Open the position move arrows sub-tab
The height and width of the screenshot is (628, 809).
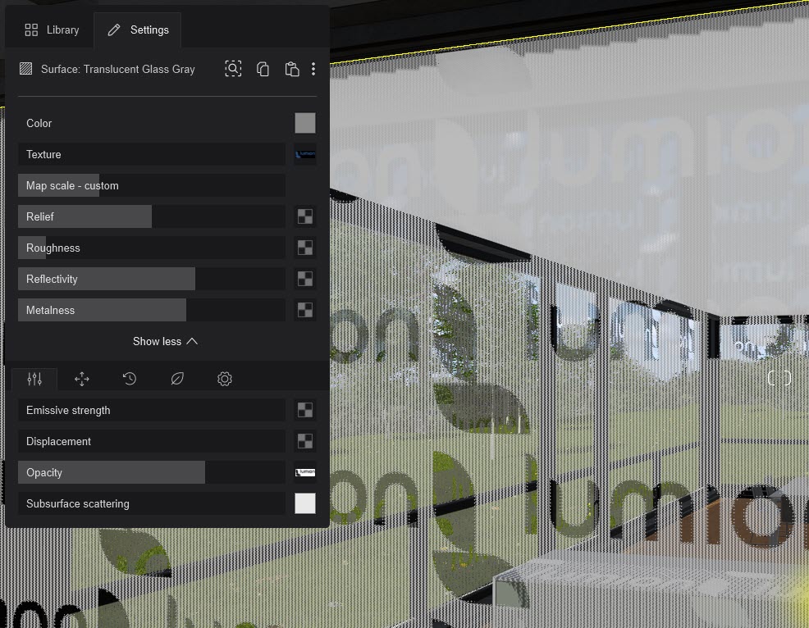[x=82, y=379]
